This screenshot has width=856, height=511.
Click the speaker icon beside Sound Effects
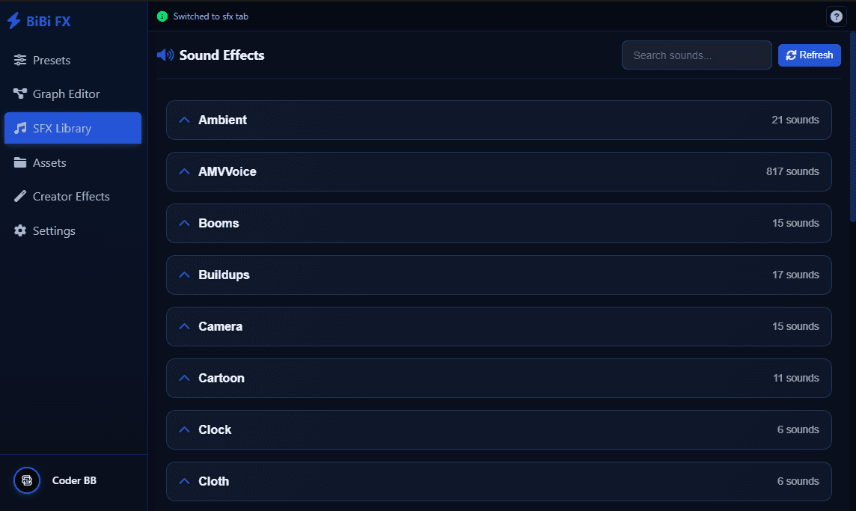pyautogui.click(x=165, y=55)
